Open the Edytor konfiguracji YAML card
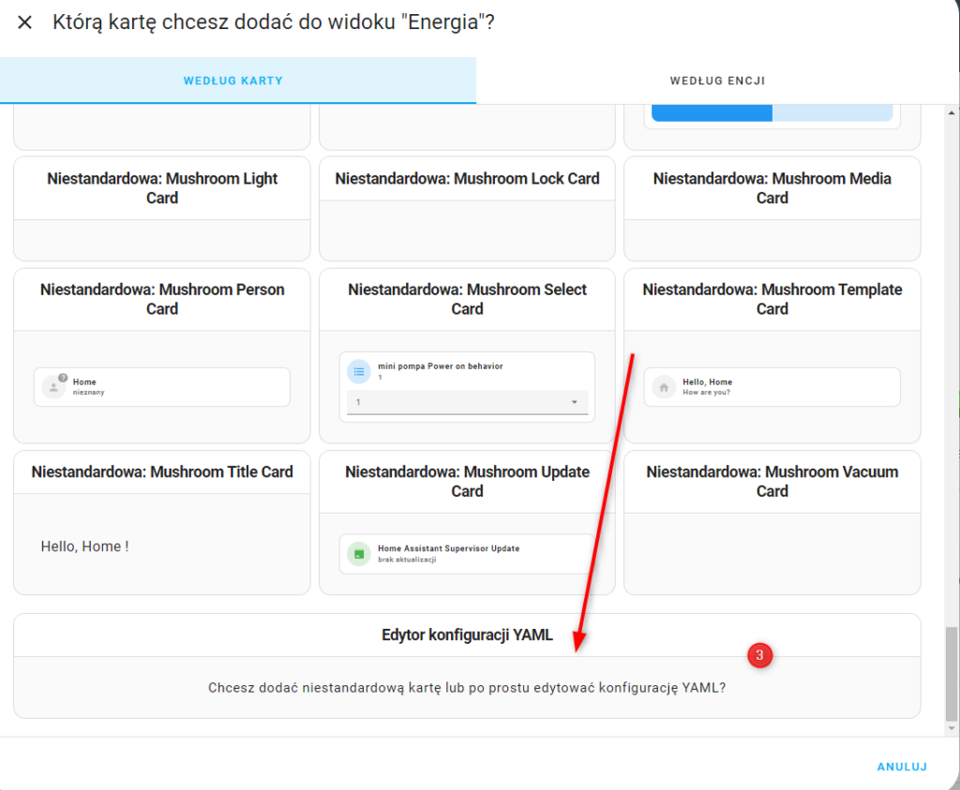Viewport: 960px width, 790px height. [x=467, y=635]
